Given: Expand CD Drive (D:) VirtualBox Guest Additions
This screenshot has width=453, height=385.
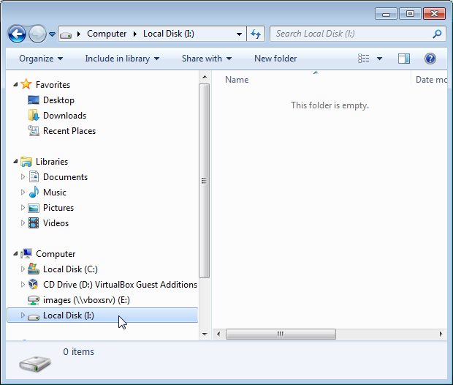Looking at the screenshot, I should [23, 285].
